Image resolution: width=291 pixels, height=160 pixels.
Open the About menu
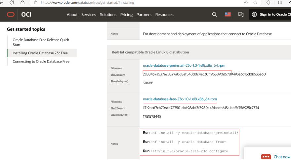point(72,15)
